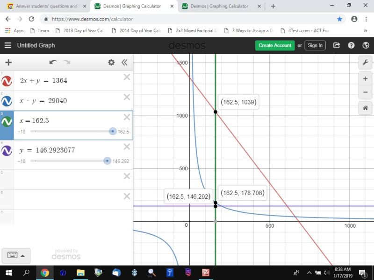Reload the Desmos page
Viewport: 374px width, 280px height.
point(31,19)
